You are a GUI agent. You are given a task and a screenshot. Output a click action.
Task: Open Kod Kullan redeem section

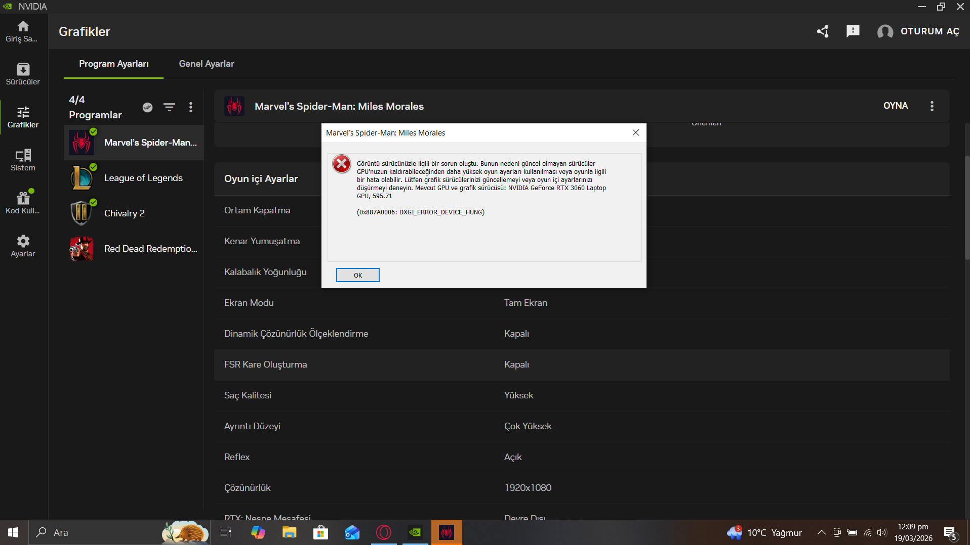pyautogui.click(x=23, y=203)
